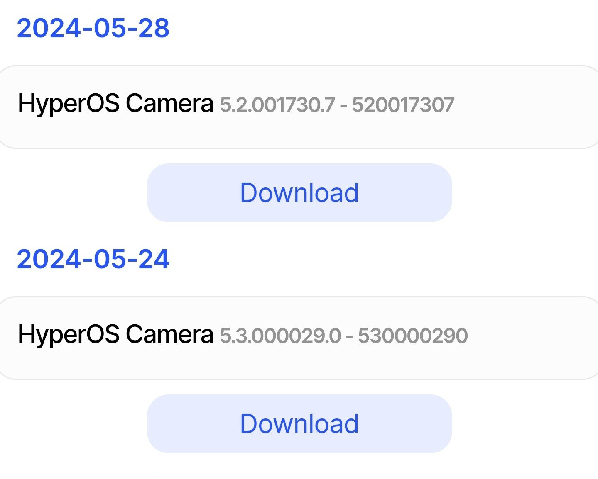Viewport: 598px width, 479px height.
Task: Select the HyperOS Camera title dated 2024-05-28
Action: (115, 103)
